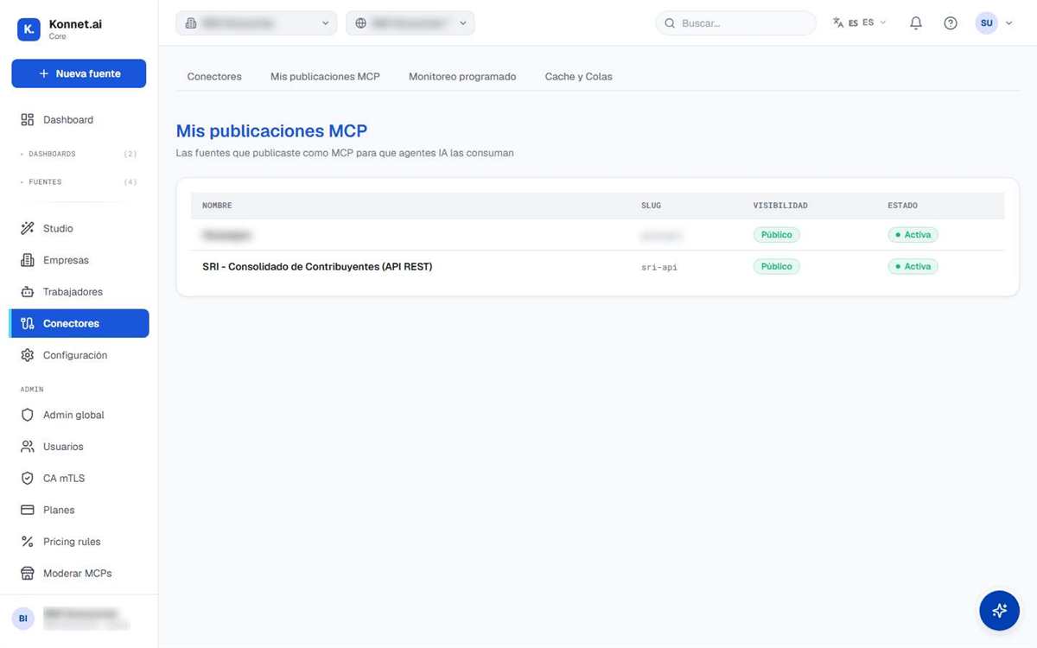1037x648 pixels.
Task: Open Moderar MCPs in the sidebar
Action: click(x=79, y=574)
